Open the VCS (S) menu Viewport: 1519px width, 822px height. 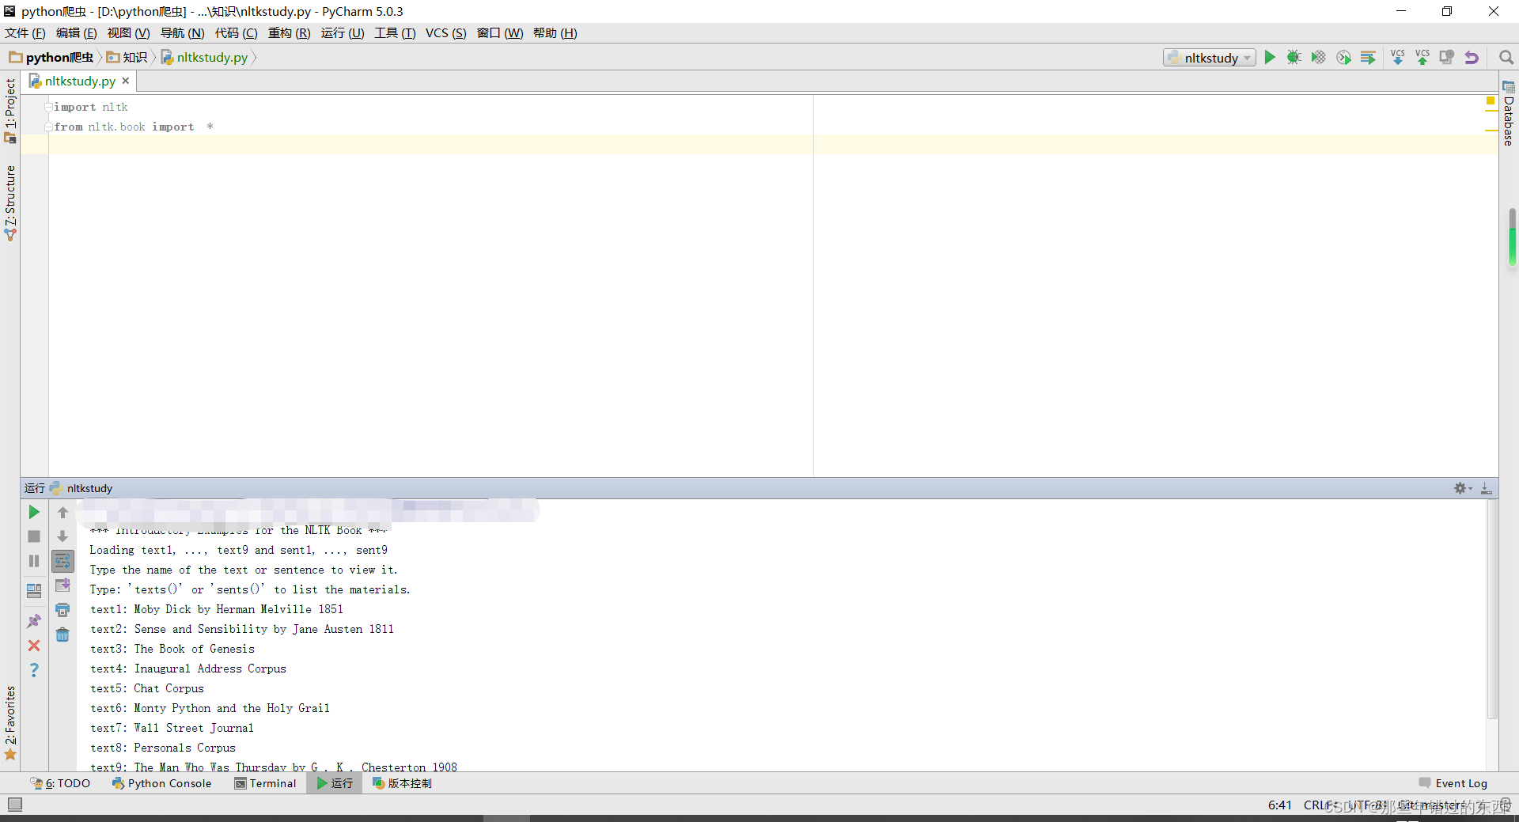pyautogui.click(x=445, y=32)
